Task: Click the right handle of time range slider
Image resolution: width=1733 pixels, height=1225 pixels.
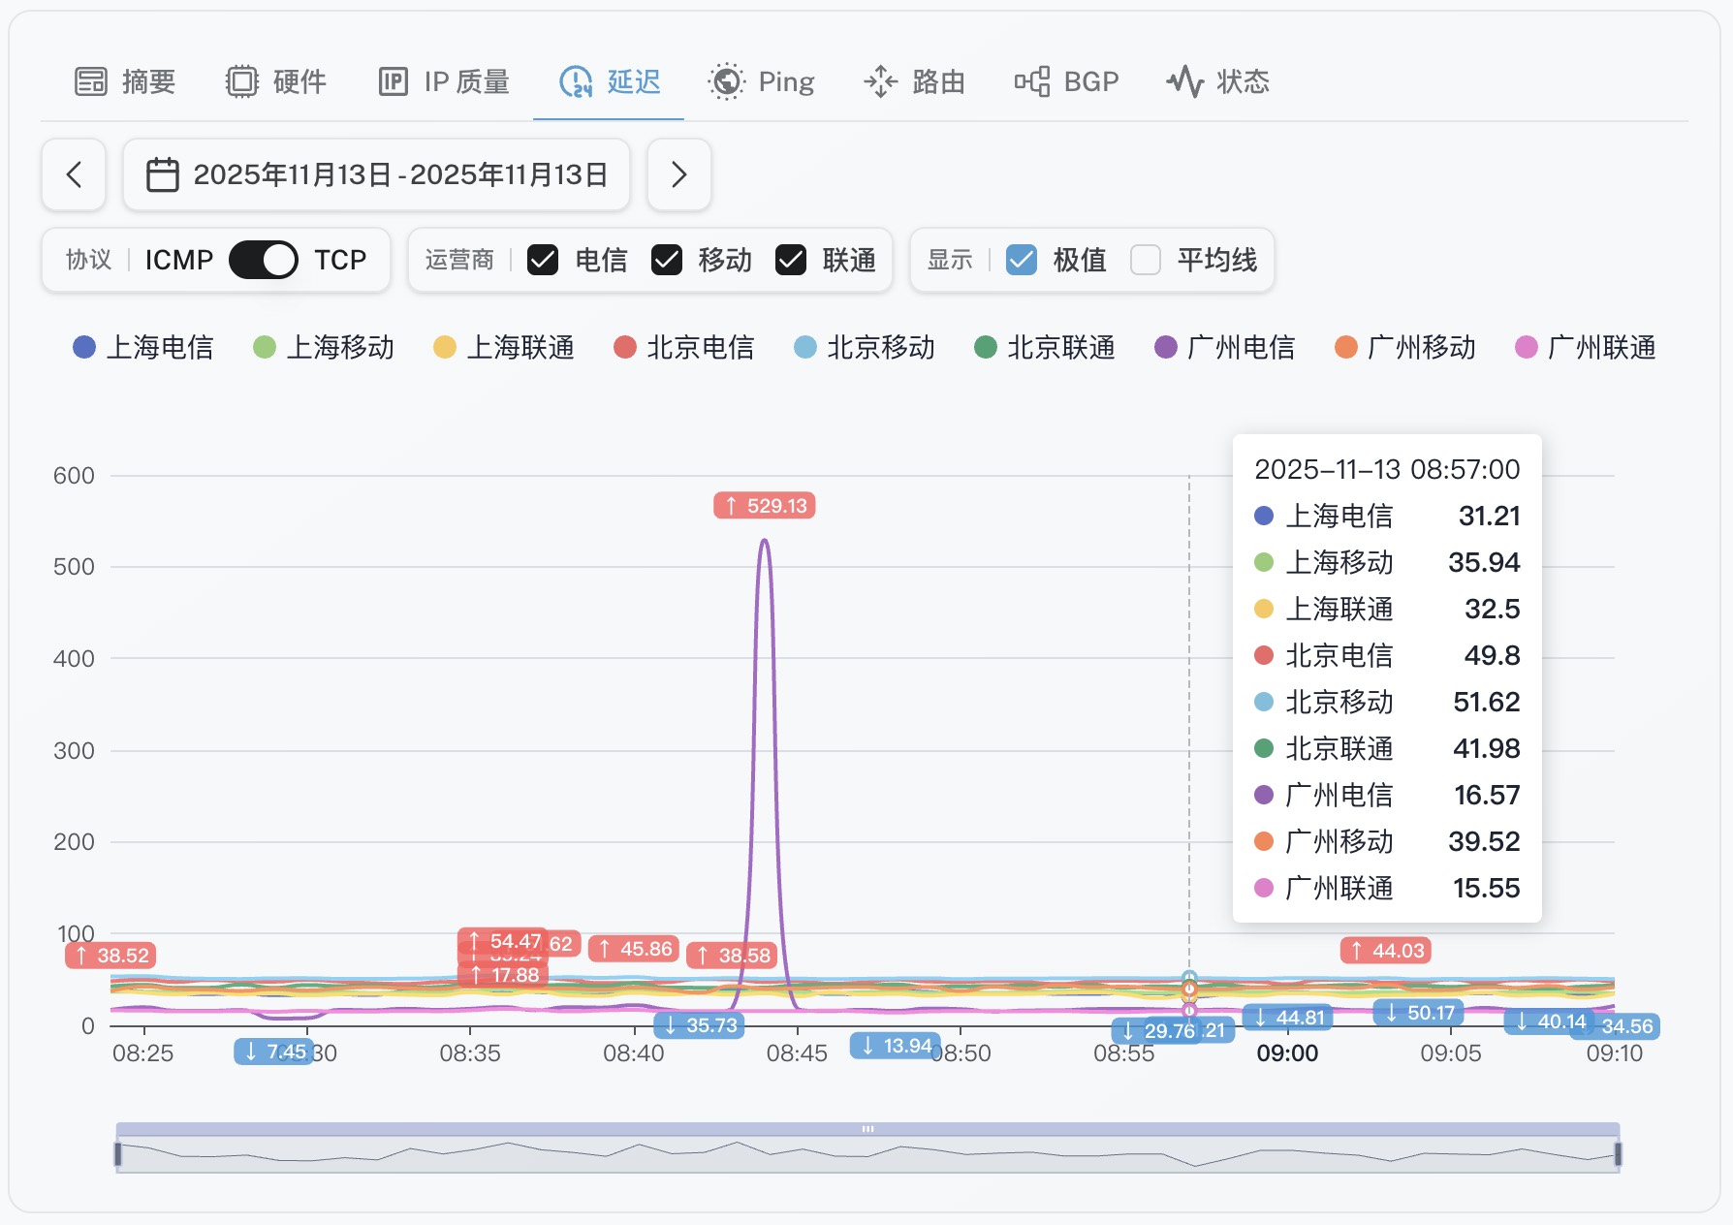Action: tap(1617, 1153)
